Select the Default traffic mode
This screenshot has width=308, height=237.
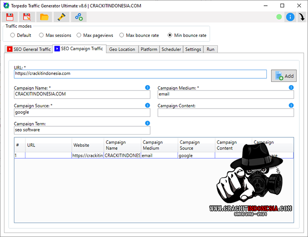point(13,35)
